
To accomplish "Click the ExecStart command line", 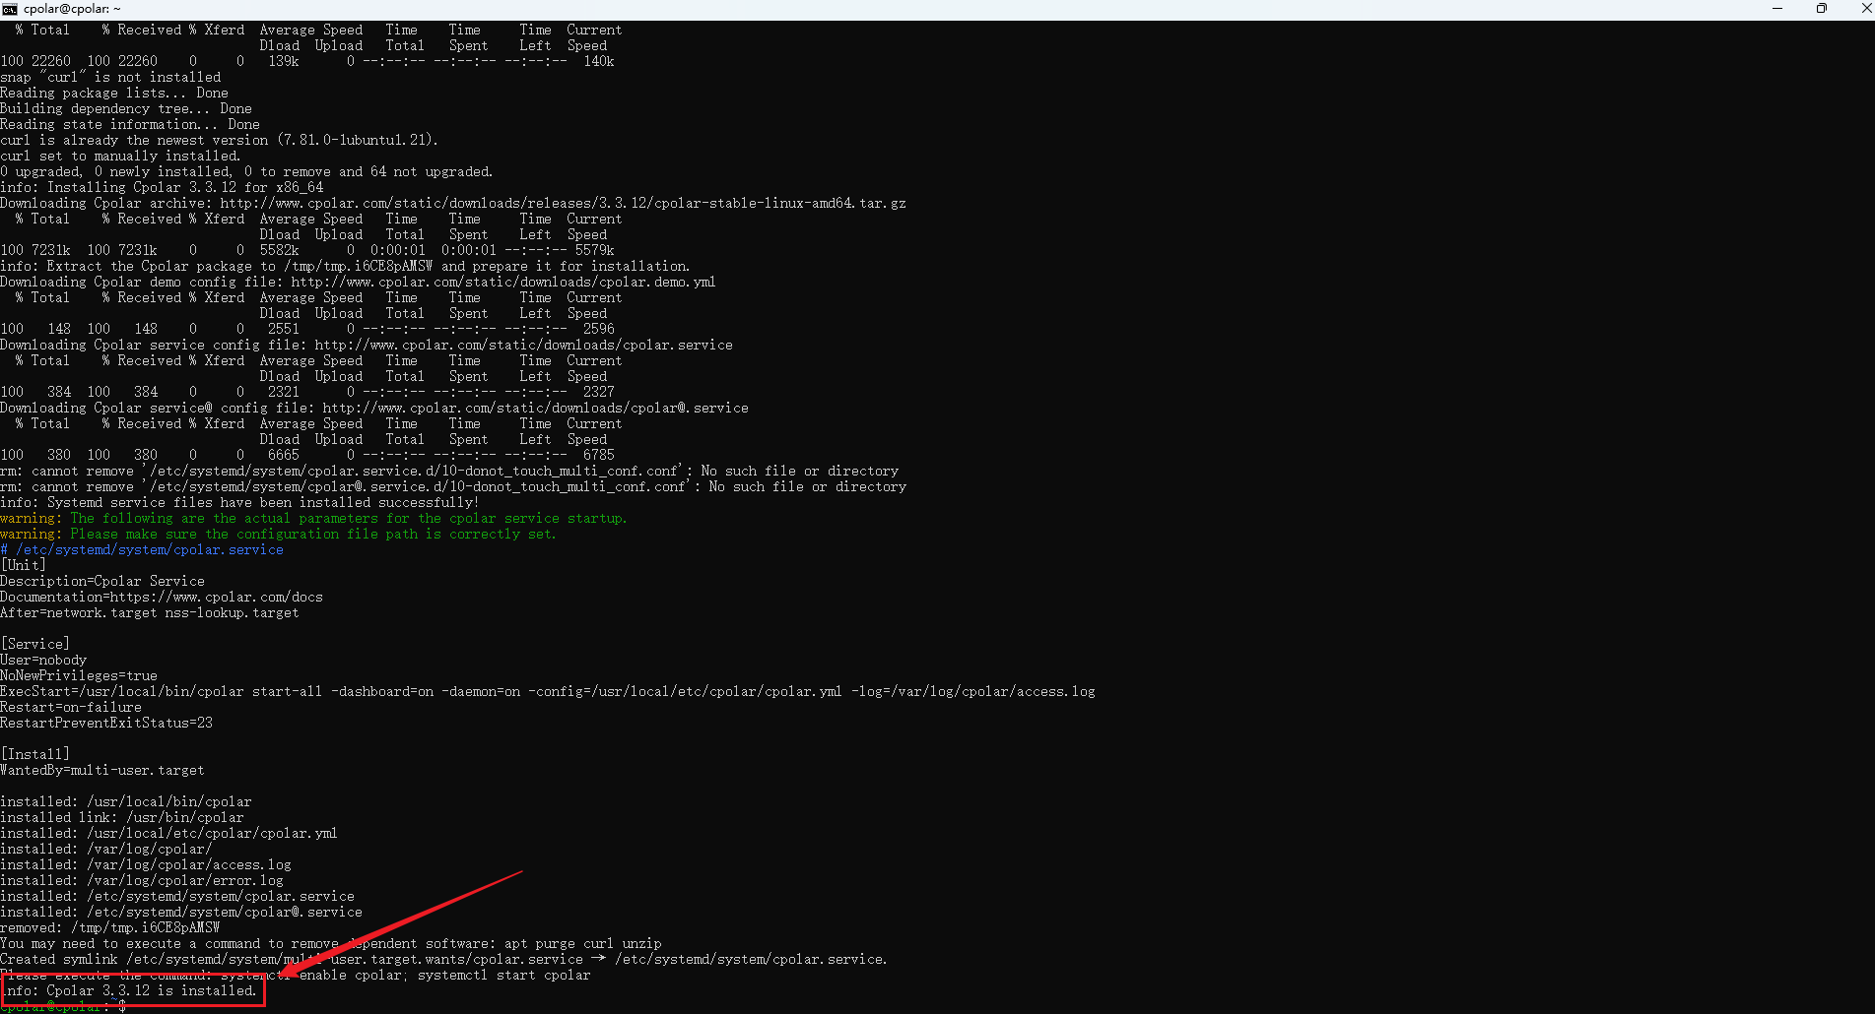I will [x=547, y=692].
